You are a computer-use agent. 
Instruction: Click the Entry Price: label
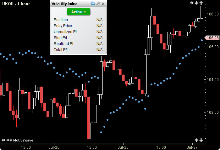[63, 26]
